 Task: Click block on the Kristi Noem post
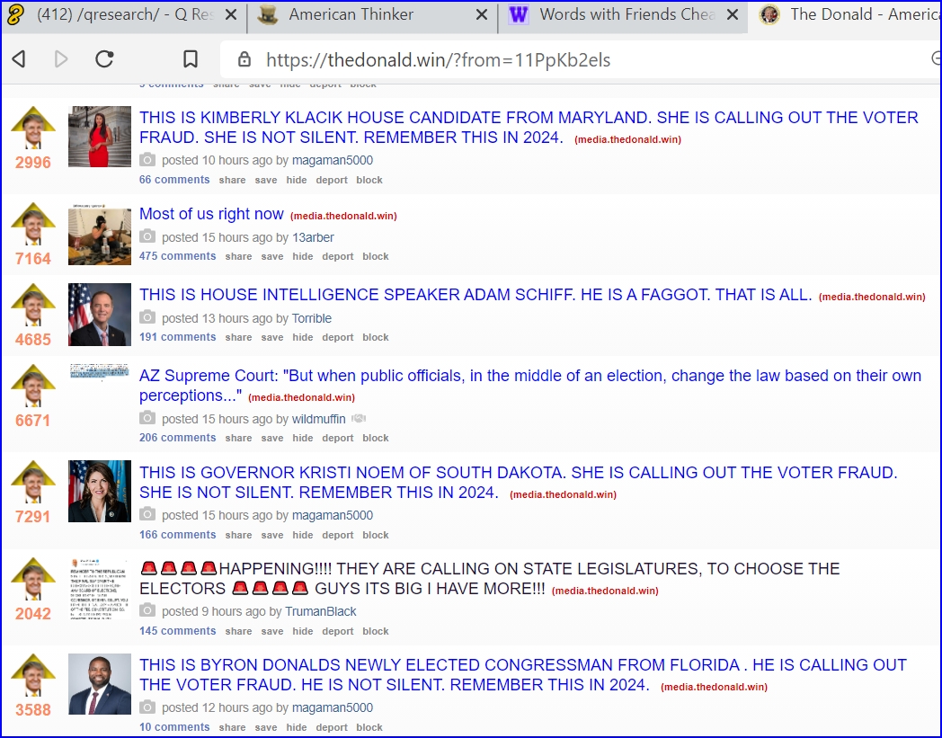tap(376, 535)
